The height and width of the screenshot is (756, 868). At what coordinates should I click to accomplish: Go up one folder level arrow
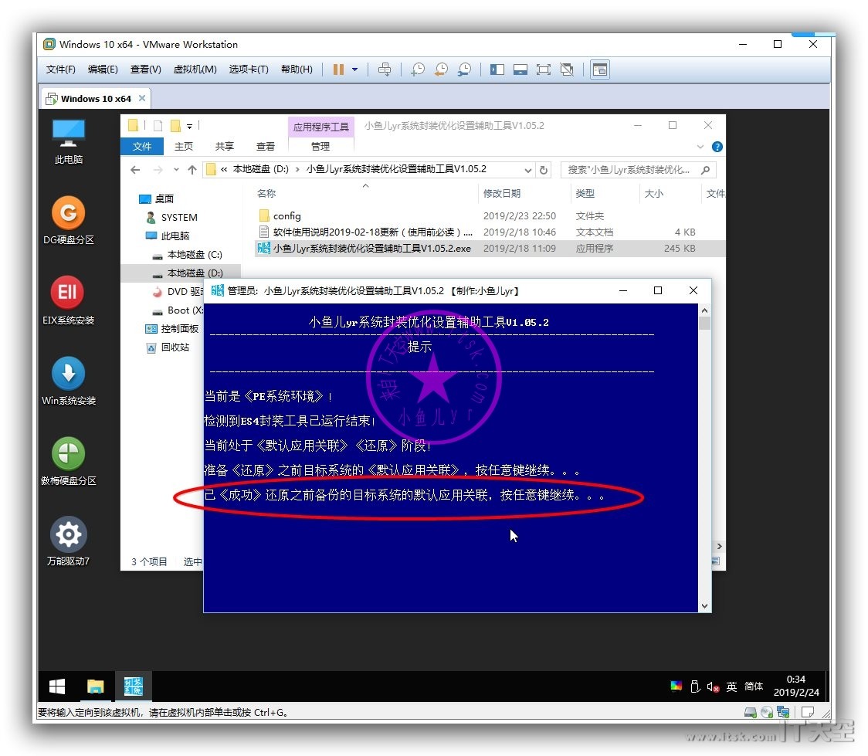click(192, 170)
